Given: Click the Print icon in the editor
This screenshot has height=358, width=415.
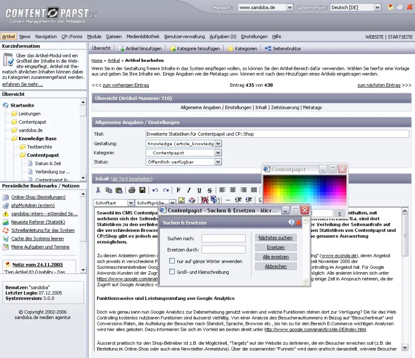Looking at the screenshot, I should pos(133,190).
